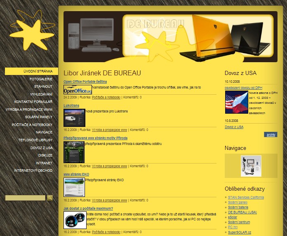This screenshot has width=287, height=236.
Task: Click the computer discs thumbnail image
Action: tap(75, 220)
